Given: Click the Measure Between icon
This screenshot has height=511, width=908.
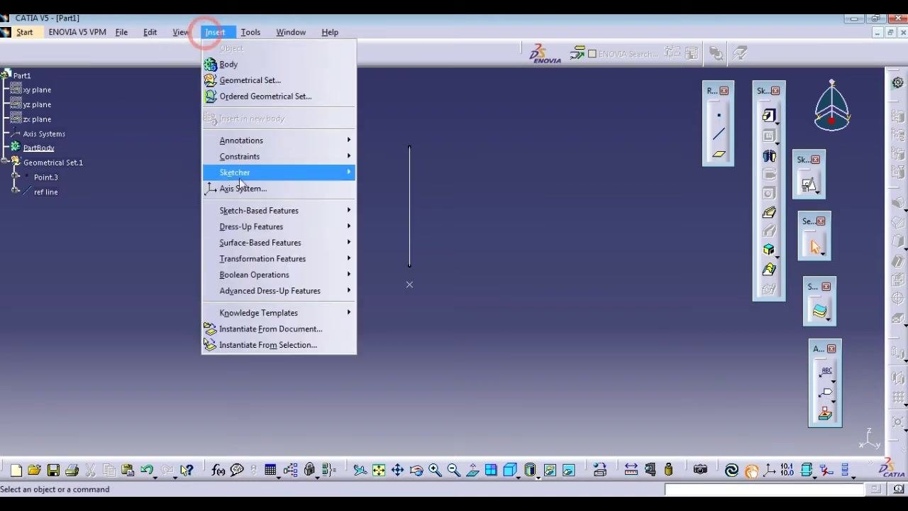Looking at the screenshot, I should pyautogui.click(x=631, y=470).
